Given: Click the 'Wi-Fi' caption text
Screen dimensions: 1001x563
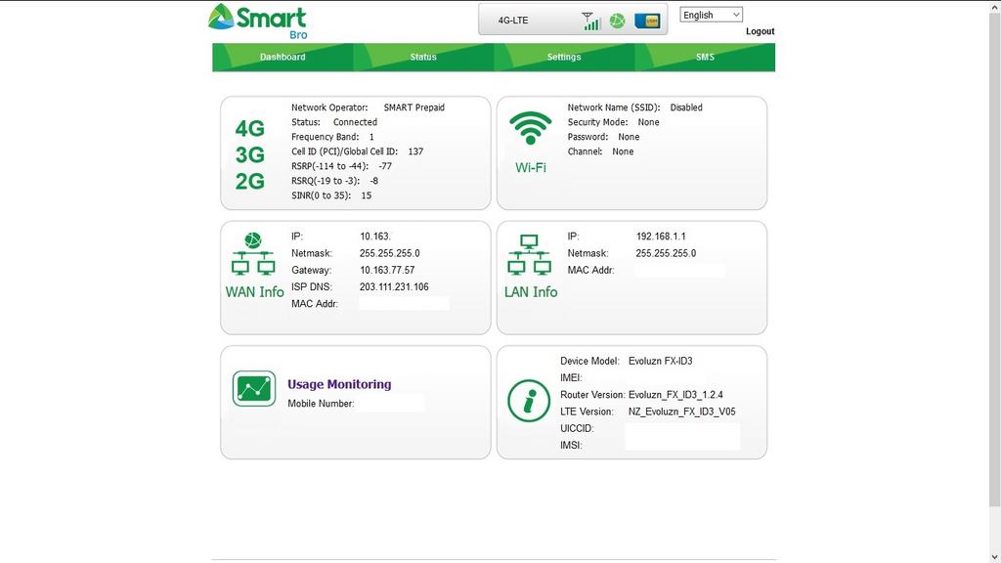Looking at the screenshot, I should (x=531, y=167).
